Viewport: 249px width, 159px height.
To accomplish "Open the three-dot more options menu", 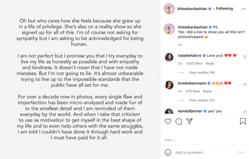I will click(x=243, y=9).
